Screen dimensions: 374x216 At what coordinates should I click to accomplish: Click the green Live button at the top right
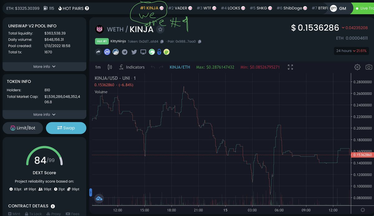click(x=362, y=8)
